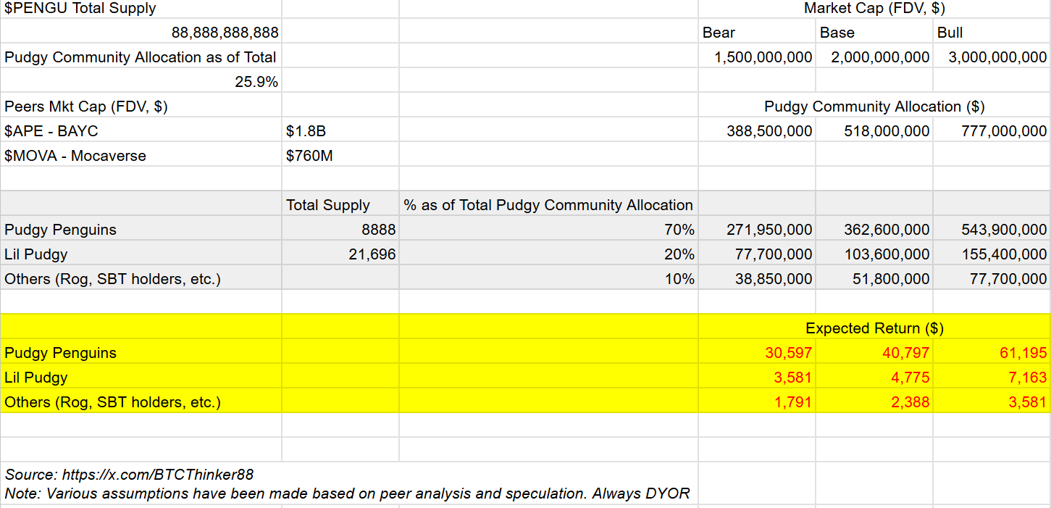Click the red 4,775 Lil Pudgy return
The width and height of the screenshot is (1051, 508).
click(x=910, y=378)
